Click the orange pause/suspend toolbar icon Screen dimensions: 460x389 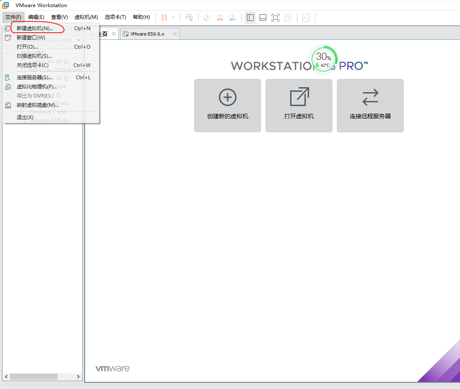(164, 18)
